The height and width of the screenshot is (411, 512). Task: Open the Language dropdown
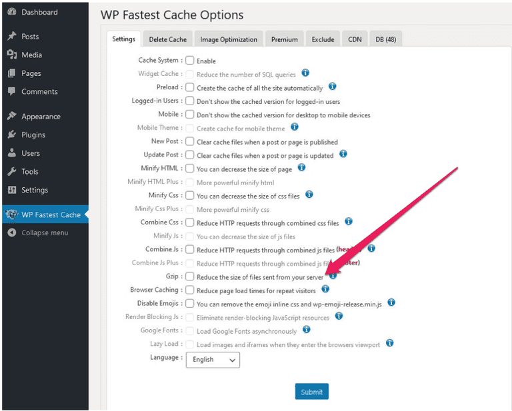click(x=213, y=360)
